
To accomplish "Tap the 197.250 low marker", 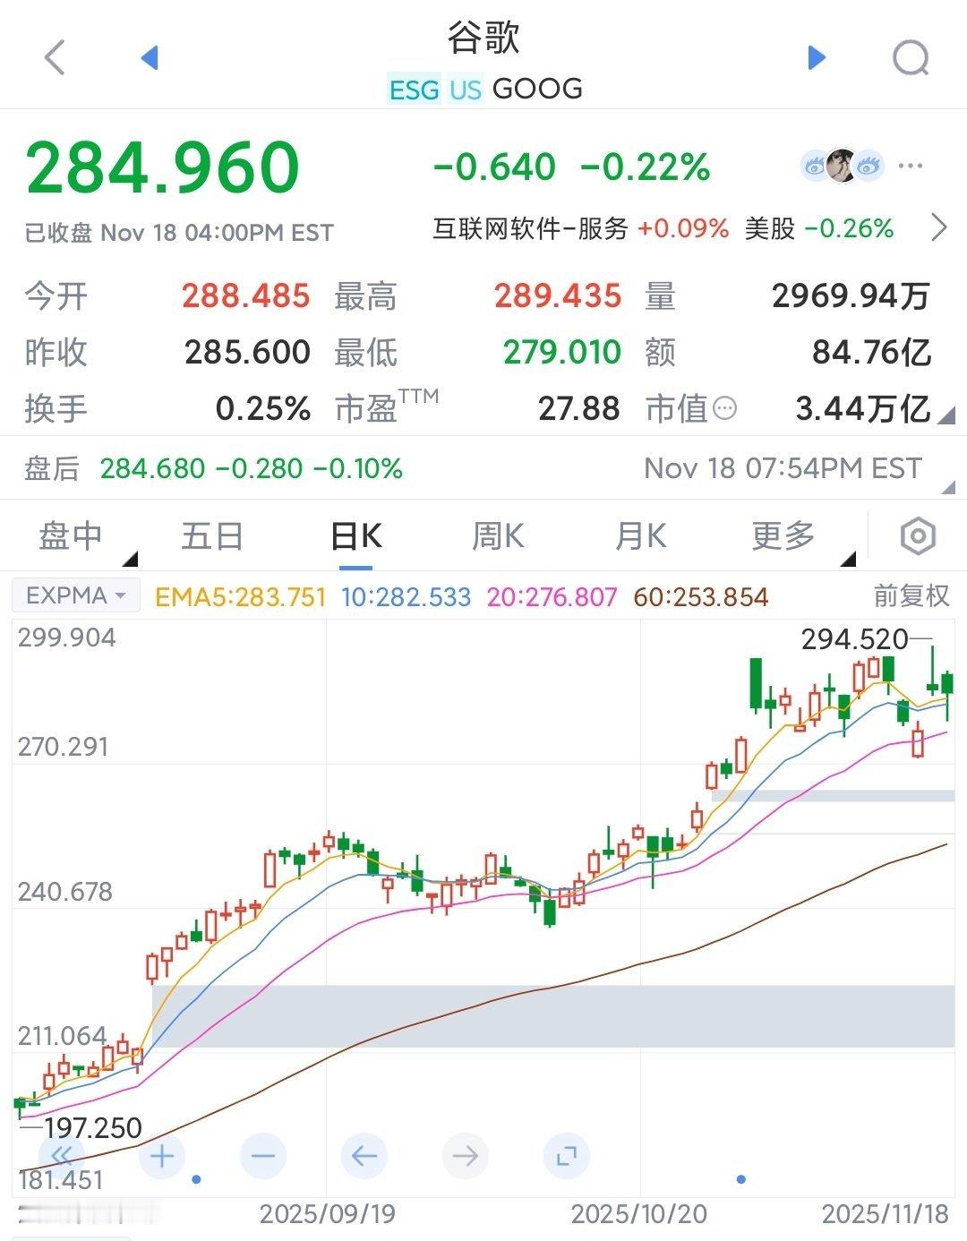I will pos(93,1127).
